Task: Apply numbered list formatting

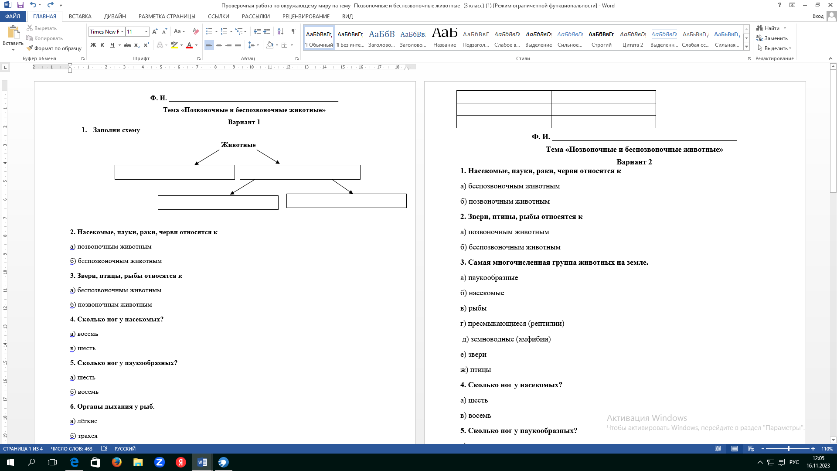Action: pos(224,31)
